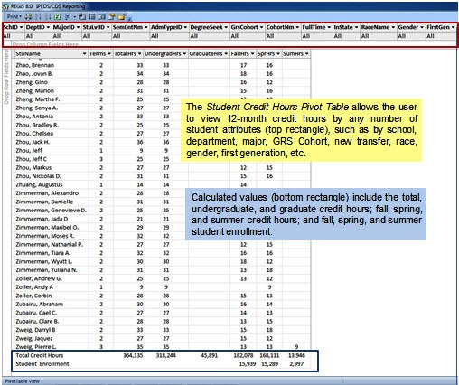Open the Print menu in the toolbar
459x385 pixels.
(14, 16)
